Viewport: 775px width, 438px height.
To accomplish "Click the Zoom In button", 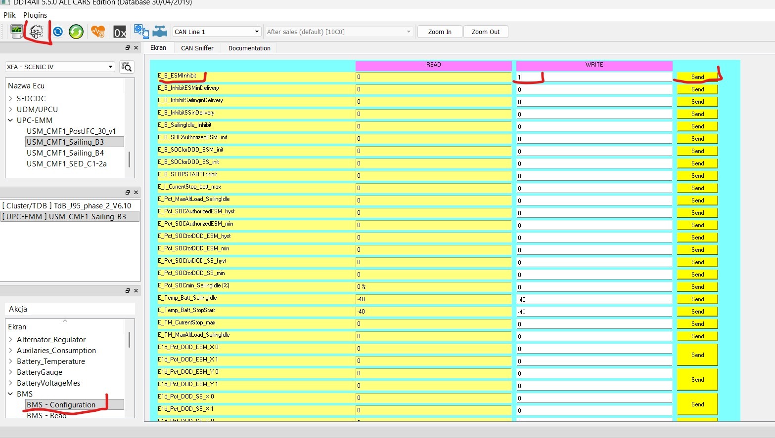I will [440, 32].
